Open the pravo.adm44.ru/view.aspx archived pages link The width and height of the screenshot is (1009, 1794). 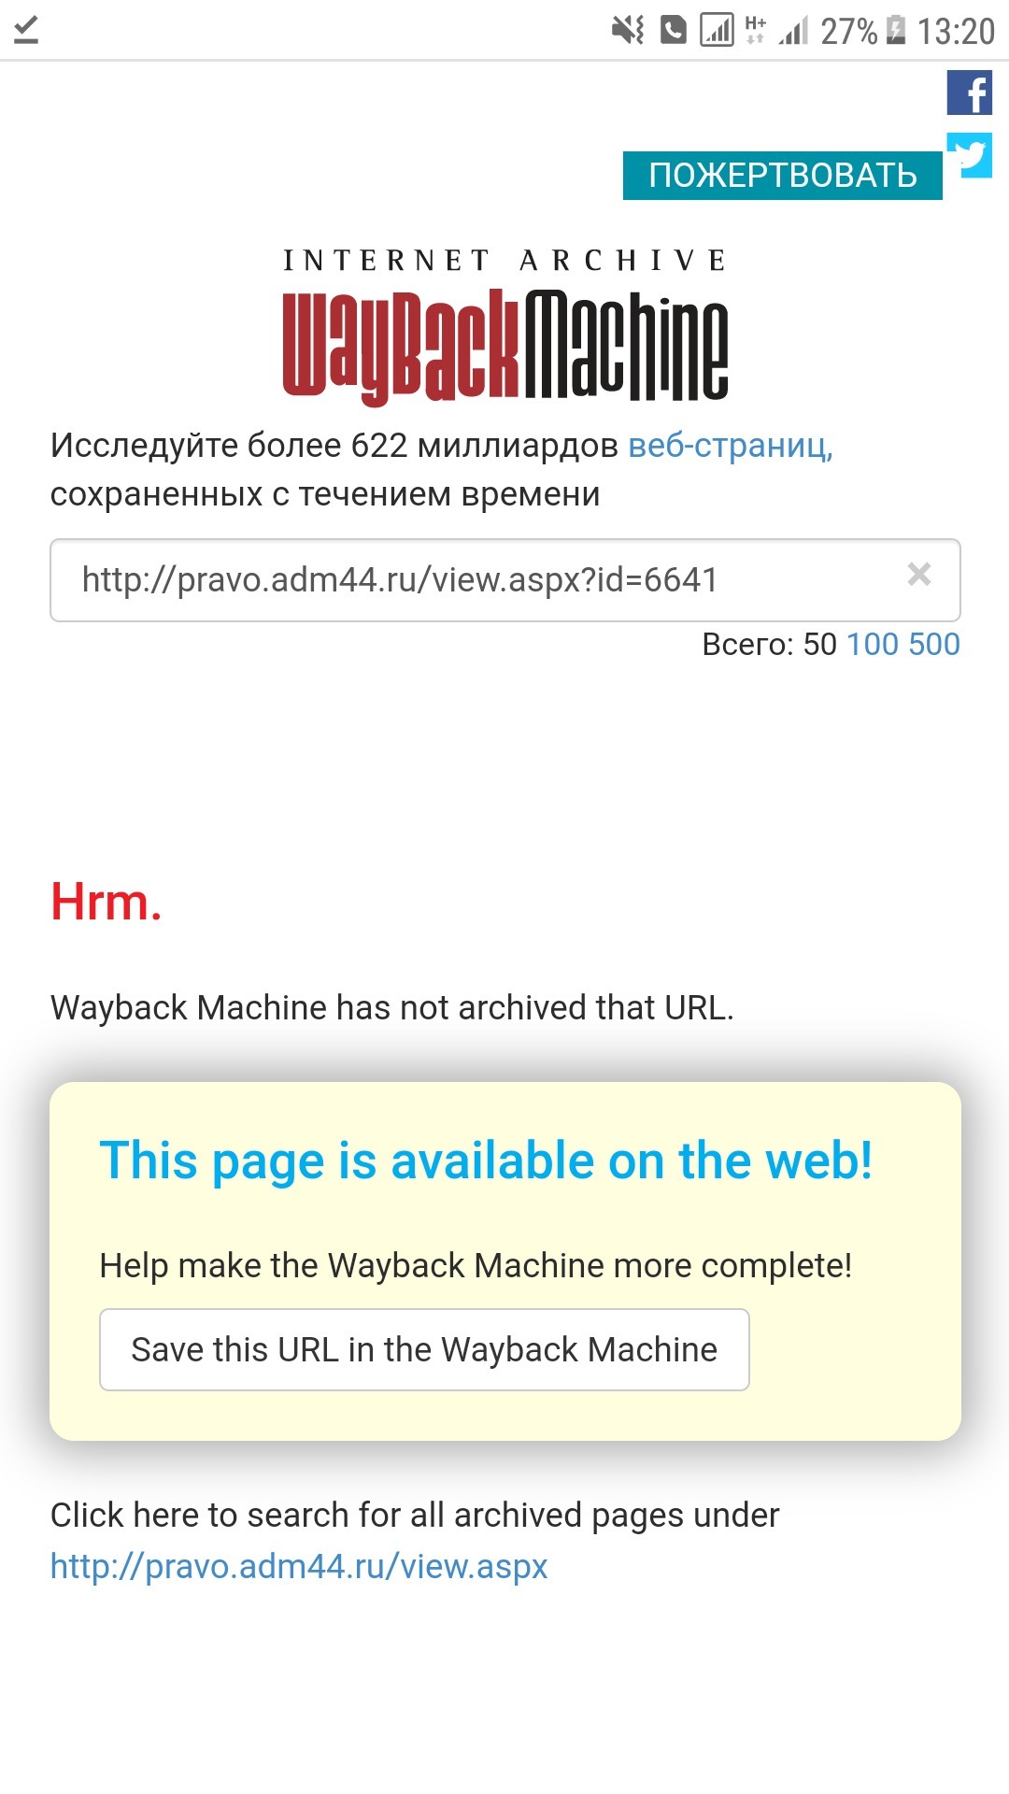tap(299, 1566)
